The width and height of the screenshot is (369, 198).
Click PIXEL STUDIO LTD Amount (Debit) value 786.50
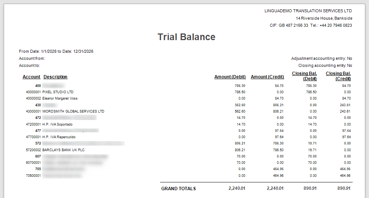pos(240,92)
